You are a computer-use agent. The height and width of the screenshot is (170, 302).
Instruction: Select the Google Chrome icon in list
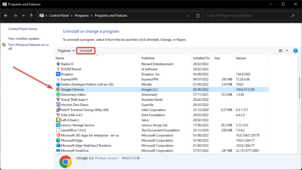pos(58,89)
